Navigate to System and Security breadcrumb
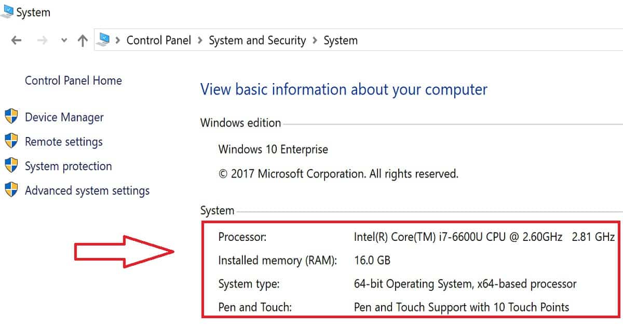The image size is (623, 327). click(257, 40)
